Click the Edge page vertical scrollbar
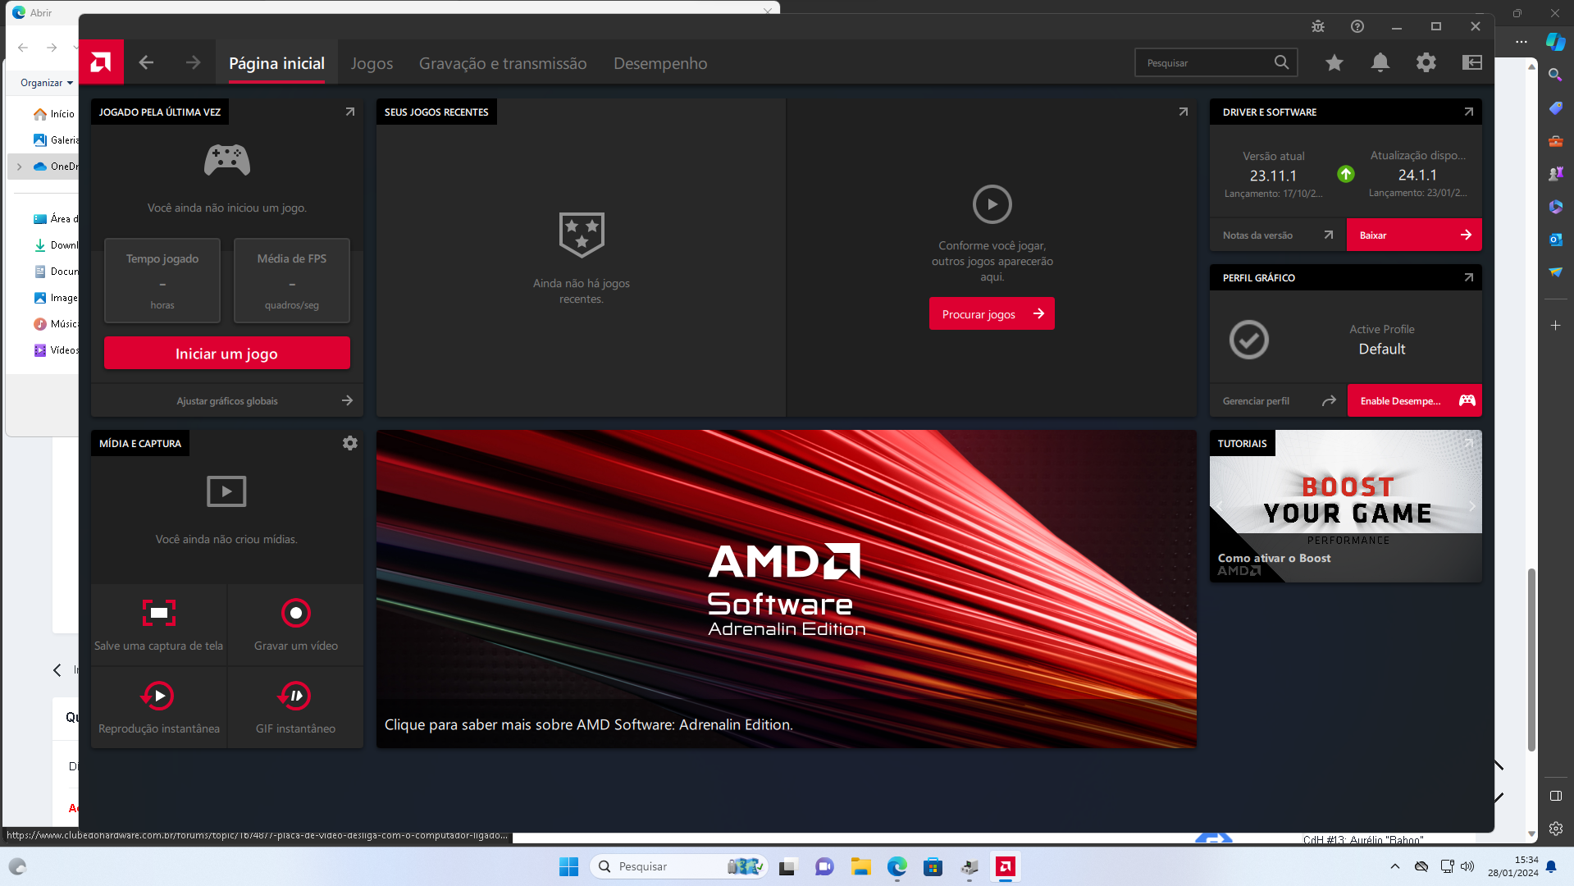The width and height of the screenshot is (1574, 886). click(1531, 660)
